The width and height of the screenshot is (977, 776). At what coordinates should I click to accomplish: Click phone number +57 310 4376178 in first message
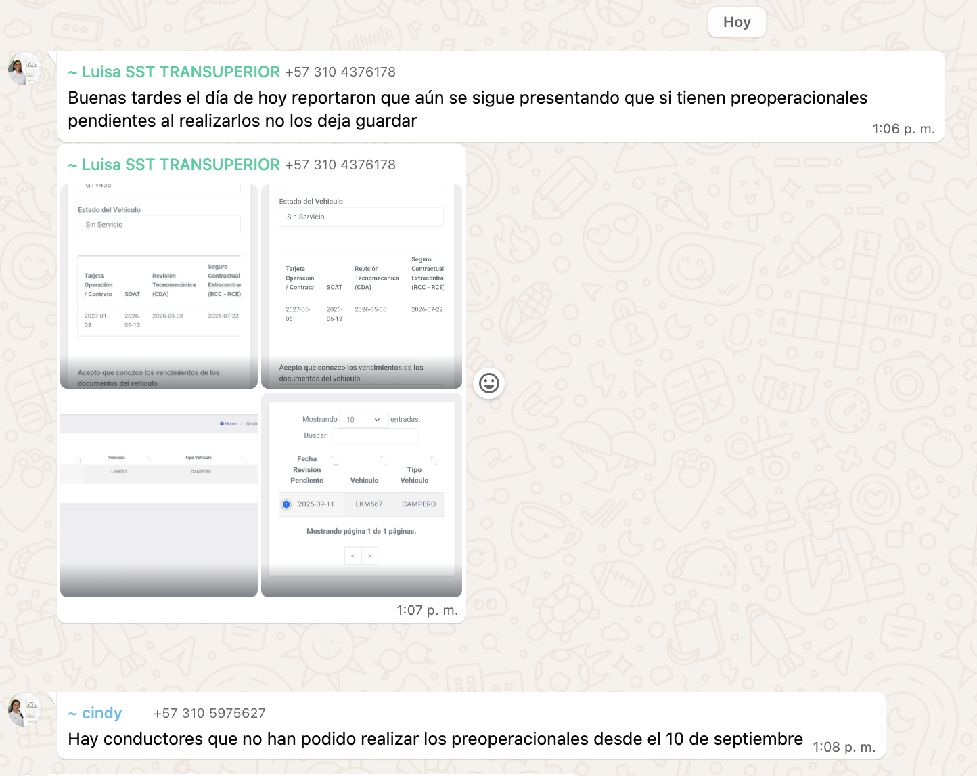[340, 72]
